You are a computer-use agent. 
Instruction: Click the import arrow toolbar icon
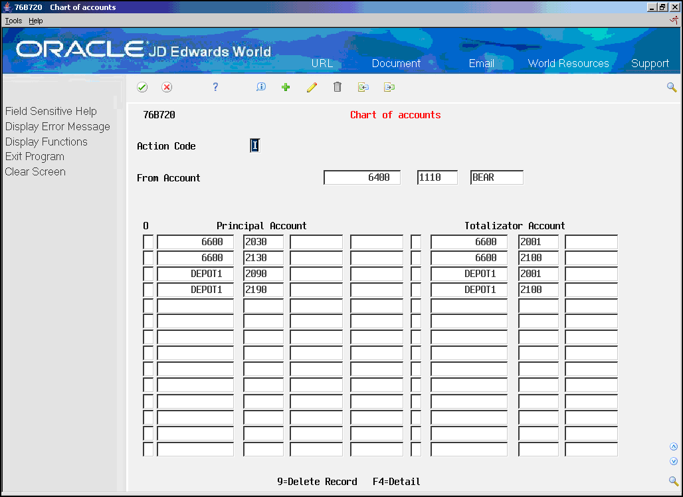[363, 87]
